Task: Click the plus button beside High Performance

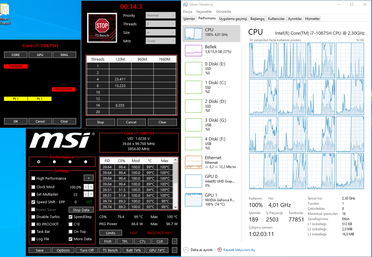Action: (89, 178)
